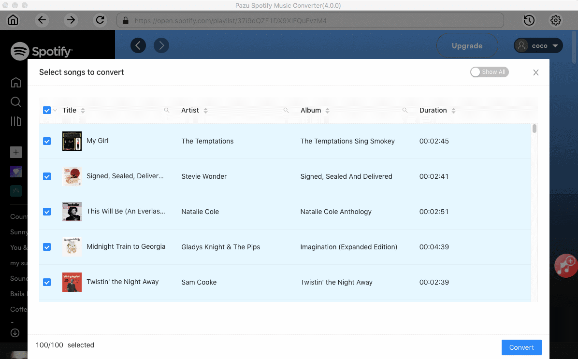The width and height of the screenshot is (578, 359).
Task: Sort the list by Album
Action: point(327,111)
